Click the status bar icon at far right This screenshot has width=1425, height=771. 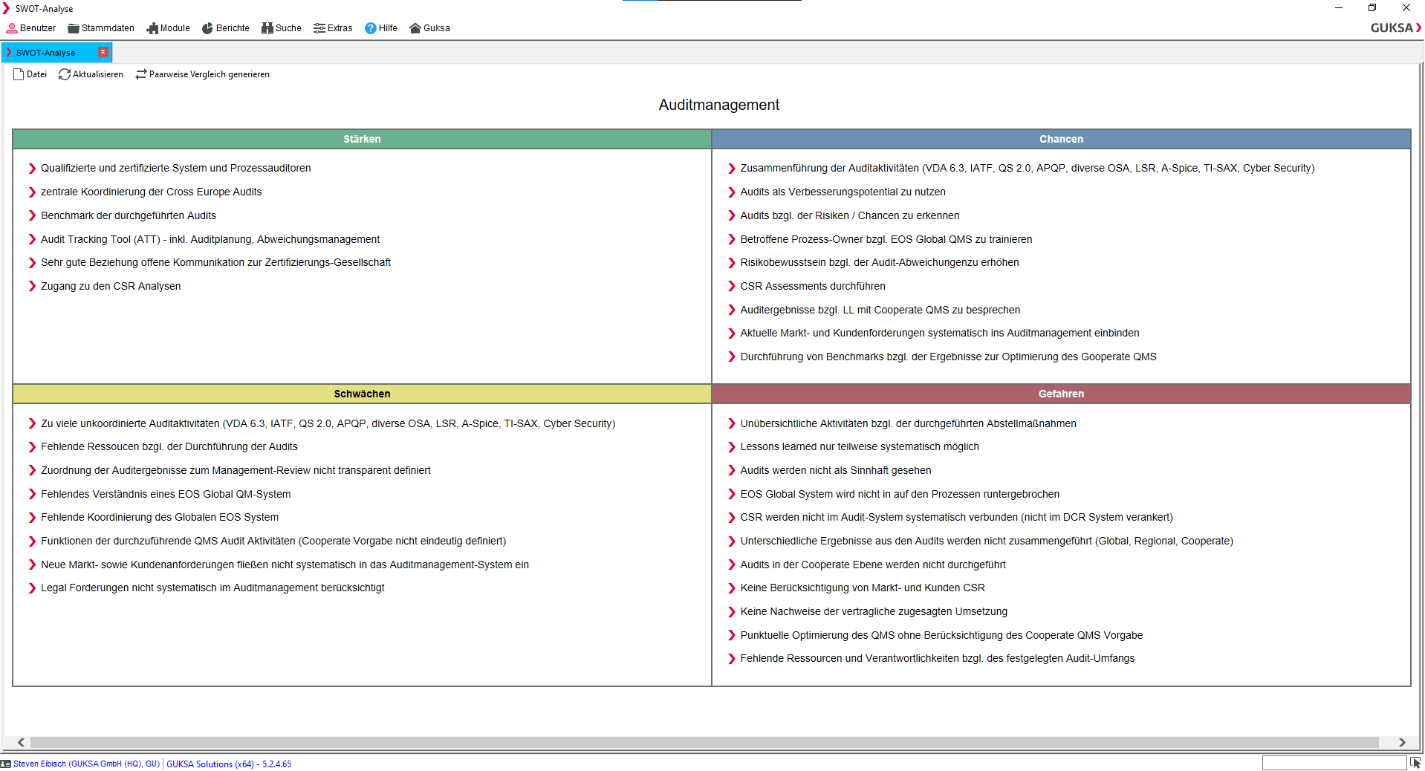tap(1415, 763)
